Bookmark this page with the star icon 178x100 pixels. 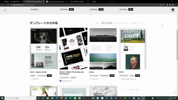point(163,5)
